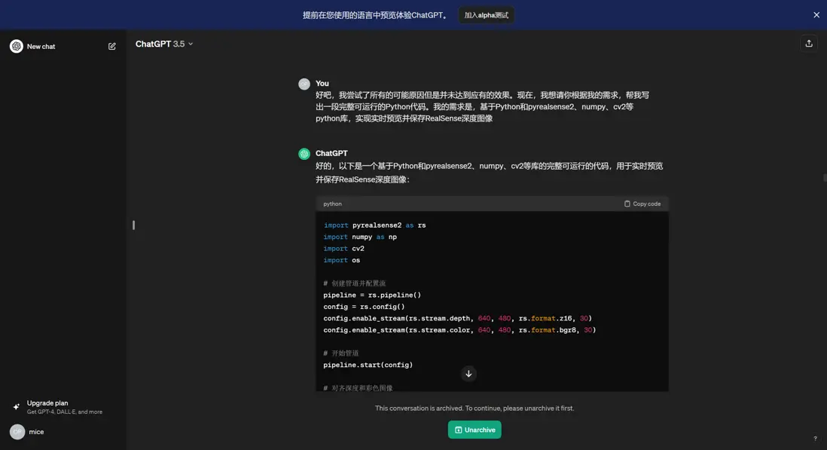Click the enable_stream depth code line
The image size is (827, 450).
(x=457, y=318)
